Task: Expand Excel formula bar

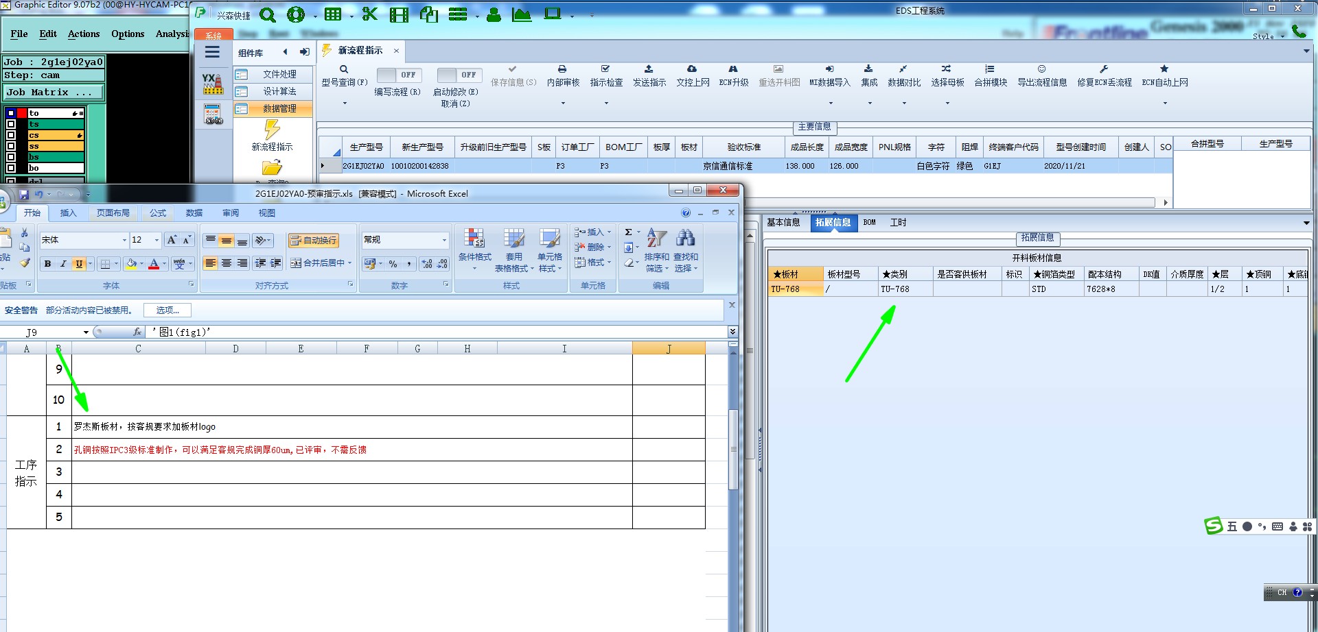Action: pyautogui.click(x=732, y=332)
